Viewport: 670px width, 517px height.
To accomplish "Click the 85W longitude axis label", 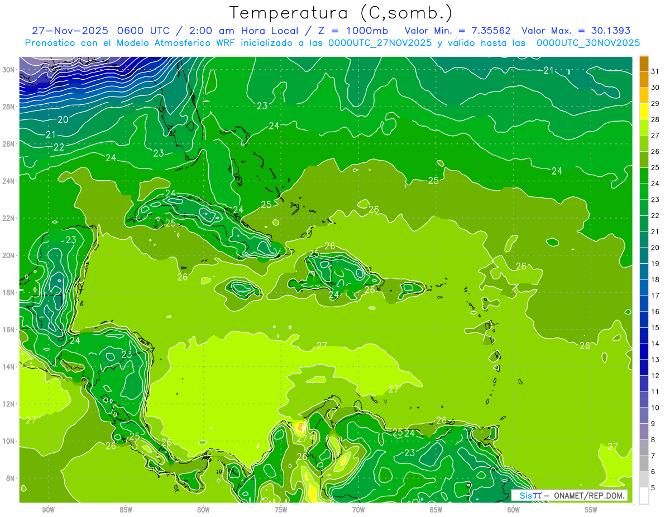I will (126, 510).
